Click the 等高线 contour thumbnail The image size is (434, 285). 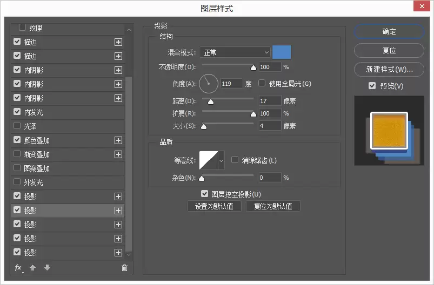pos(209,160)
